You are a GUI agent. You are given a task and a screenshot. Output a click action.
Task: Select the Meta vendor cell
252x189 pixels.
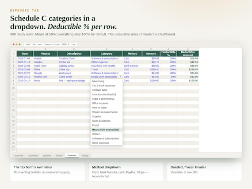46,81
